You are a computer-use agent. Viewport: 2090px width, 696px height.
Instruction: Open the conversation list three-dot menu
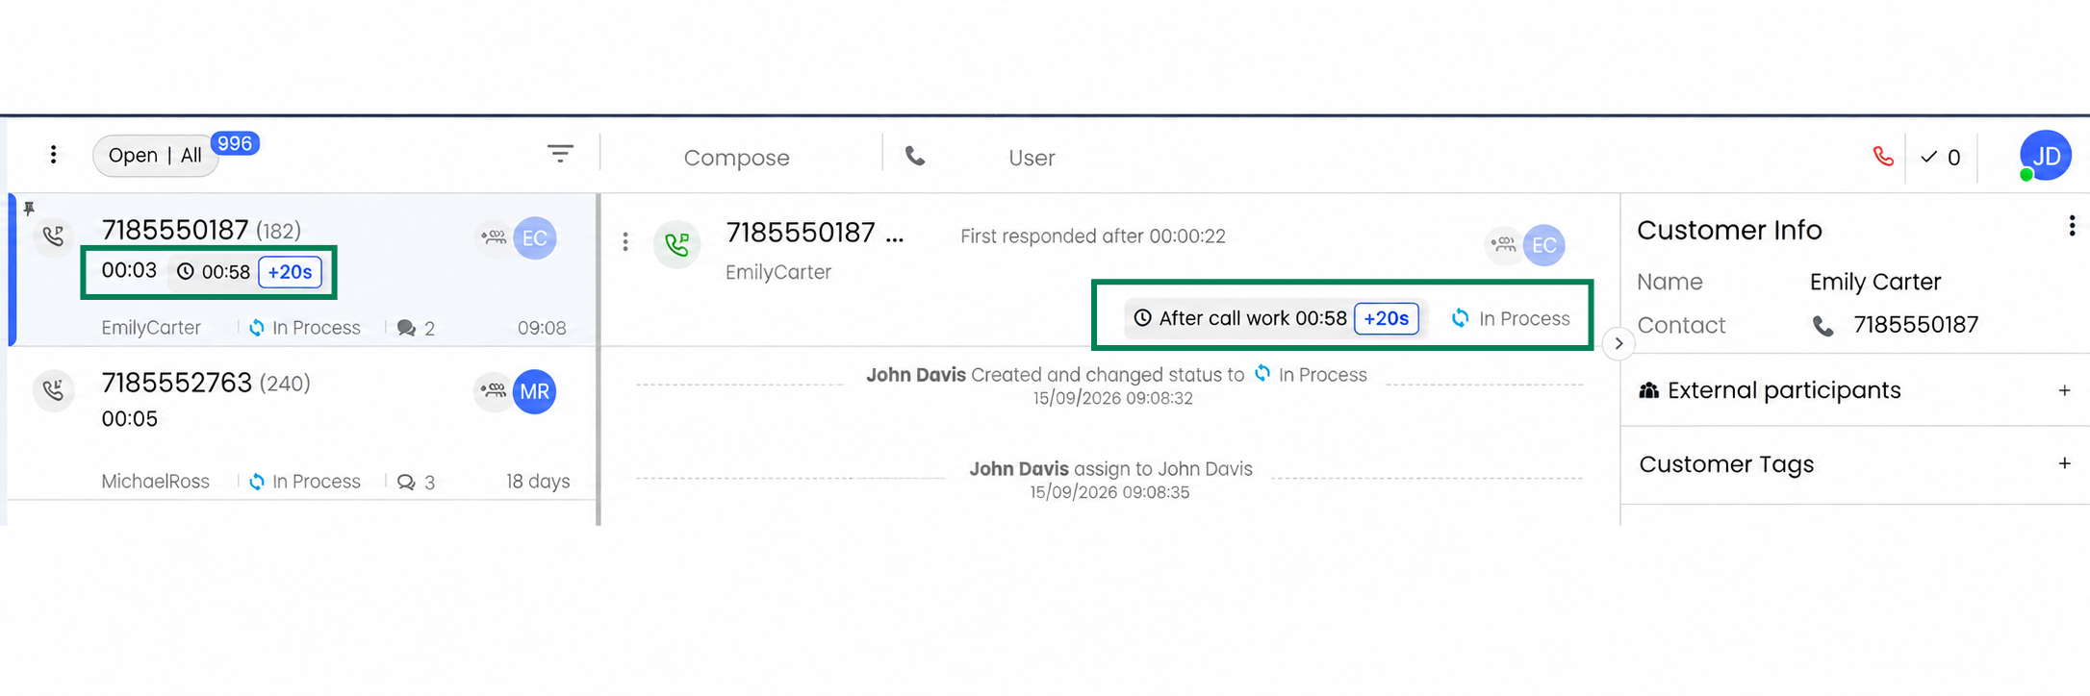click(53, 155)
